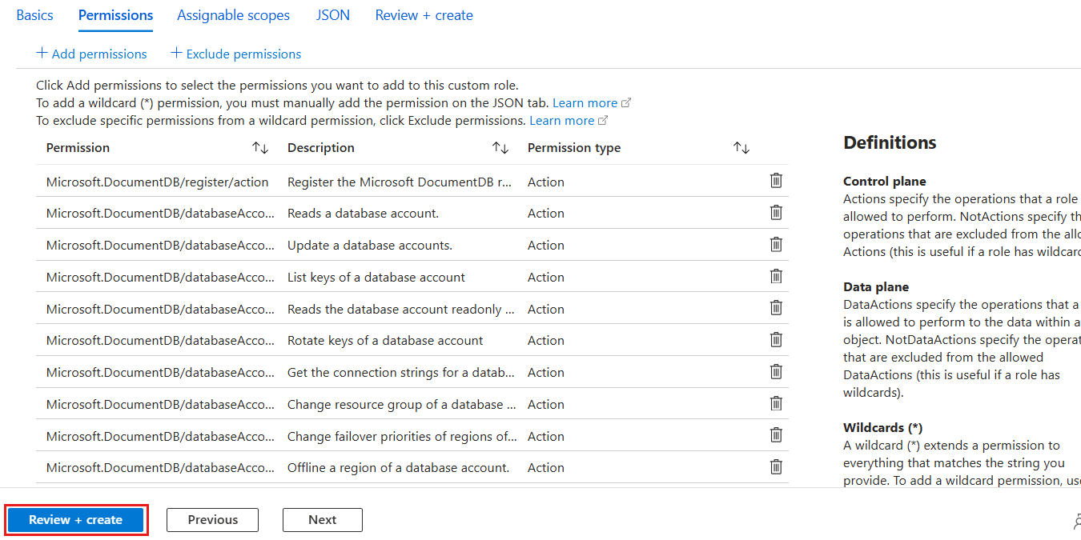Click the Next button
This screenshot has width=1081, height=540.
pyautogui.click(x=322, y=519)
